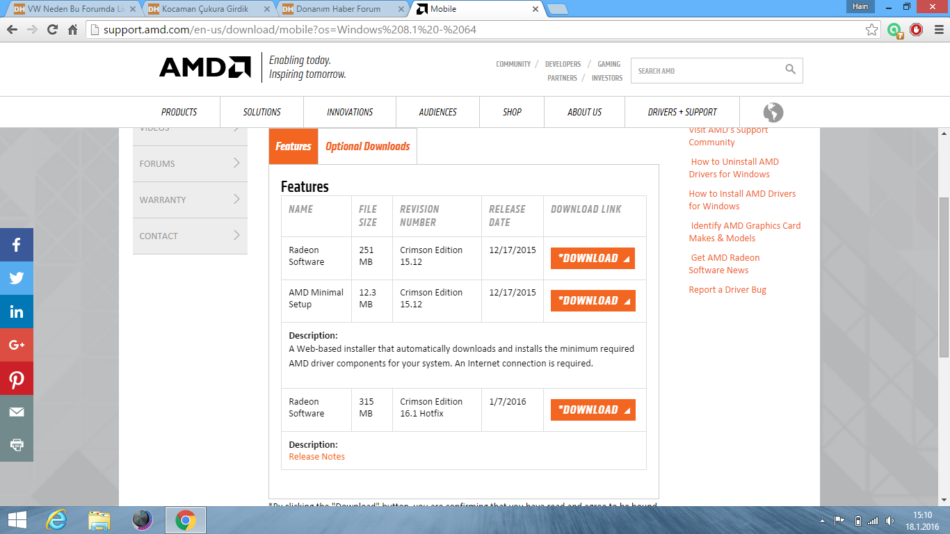Open the Windows Start button
Viewport: 950px width, 534px height.
click(x=17, y=520)
